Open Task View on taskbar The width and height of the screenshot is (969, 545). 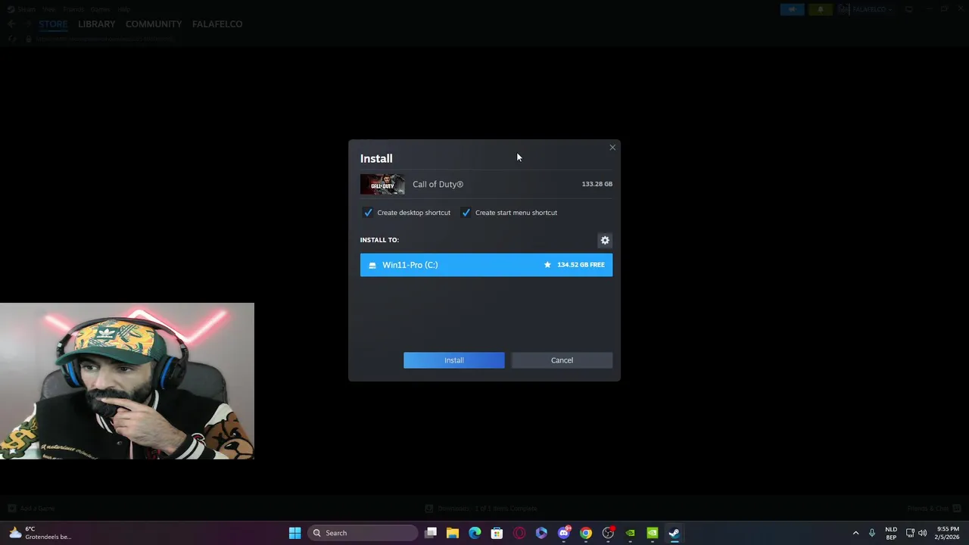[431, 533]
